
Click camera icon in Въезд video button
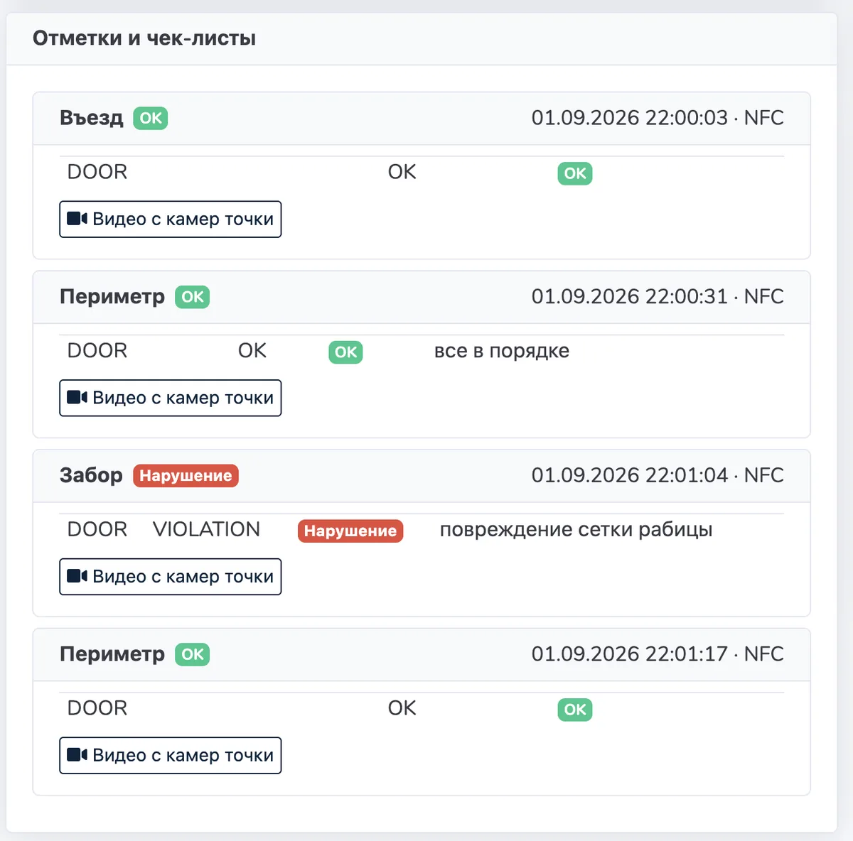[77, 219]
